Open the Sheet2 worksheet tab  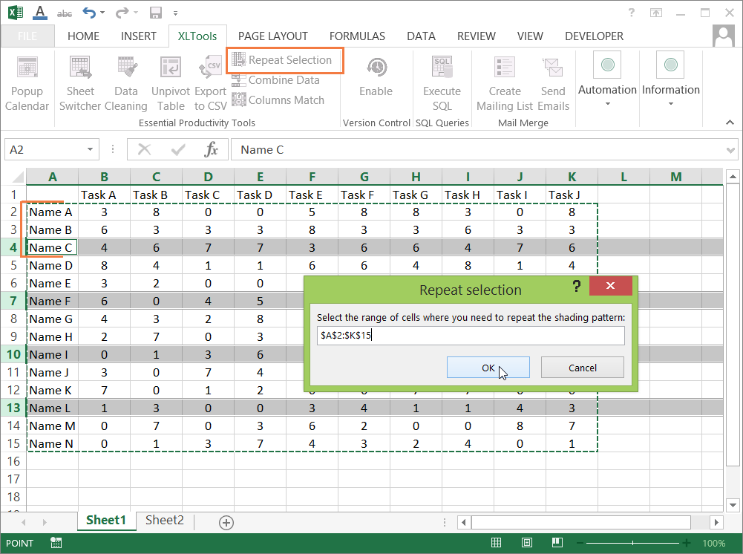coord(164,521)
